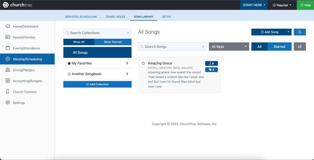The width and height of the screenshot is (314, 160).
Task: Open the Add Song dropdown arrow
Action: coord(288,32)
